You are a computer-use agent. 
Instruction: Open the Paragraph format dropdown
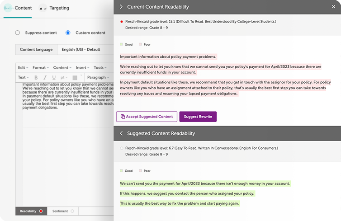point(98,77)
